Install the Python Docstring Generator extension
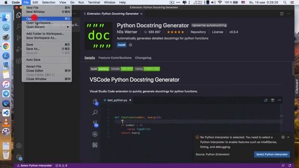The image size is (299, 168). click(x=121, y=45)
